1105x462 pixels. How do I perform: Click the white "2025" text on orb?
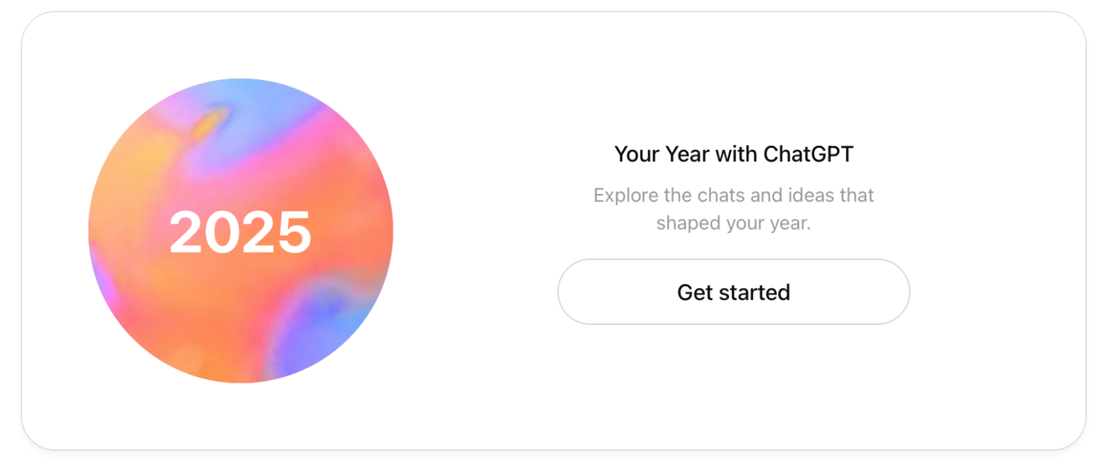pos(240,232)
